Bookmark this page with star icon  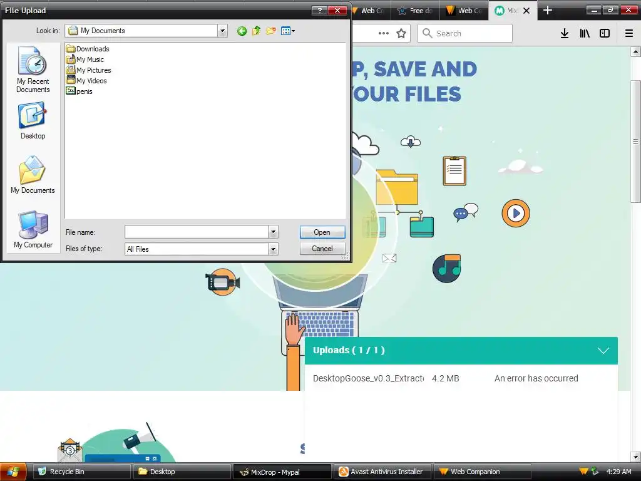(x=401, y=33)
